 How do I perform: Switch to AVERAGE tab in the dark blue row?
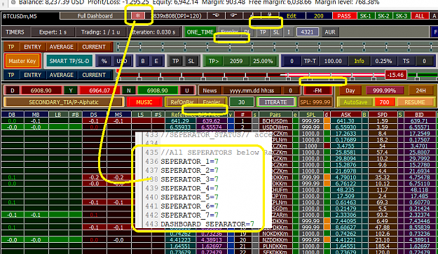62,75
